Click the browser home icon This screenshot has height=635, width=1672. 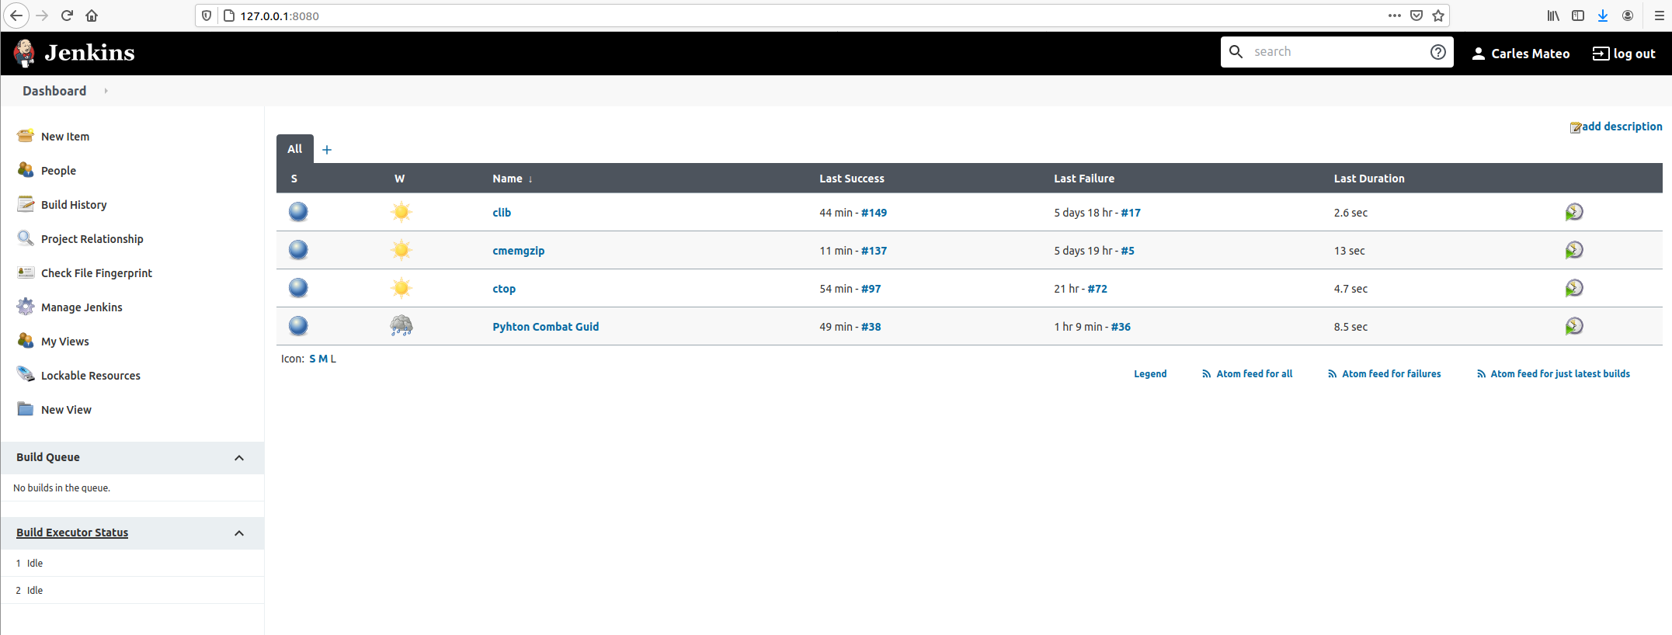pos(92,16)
